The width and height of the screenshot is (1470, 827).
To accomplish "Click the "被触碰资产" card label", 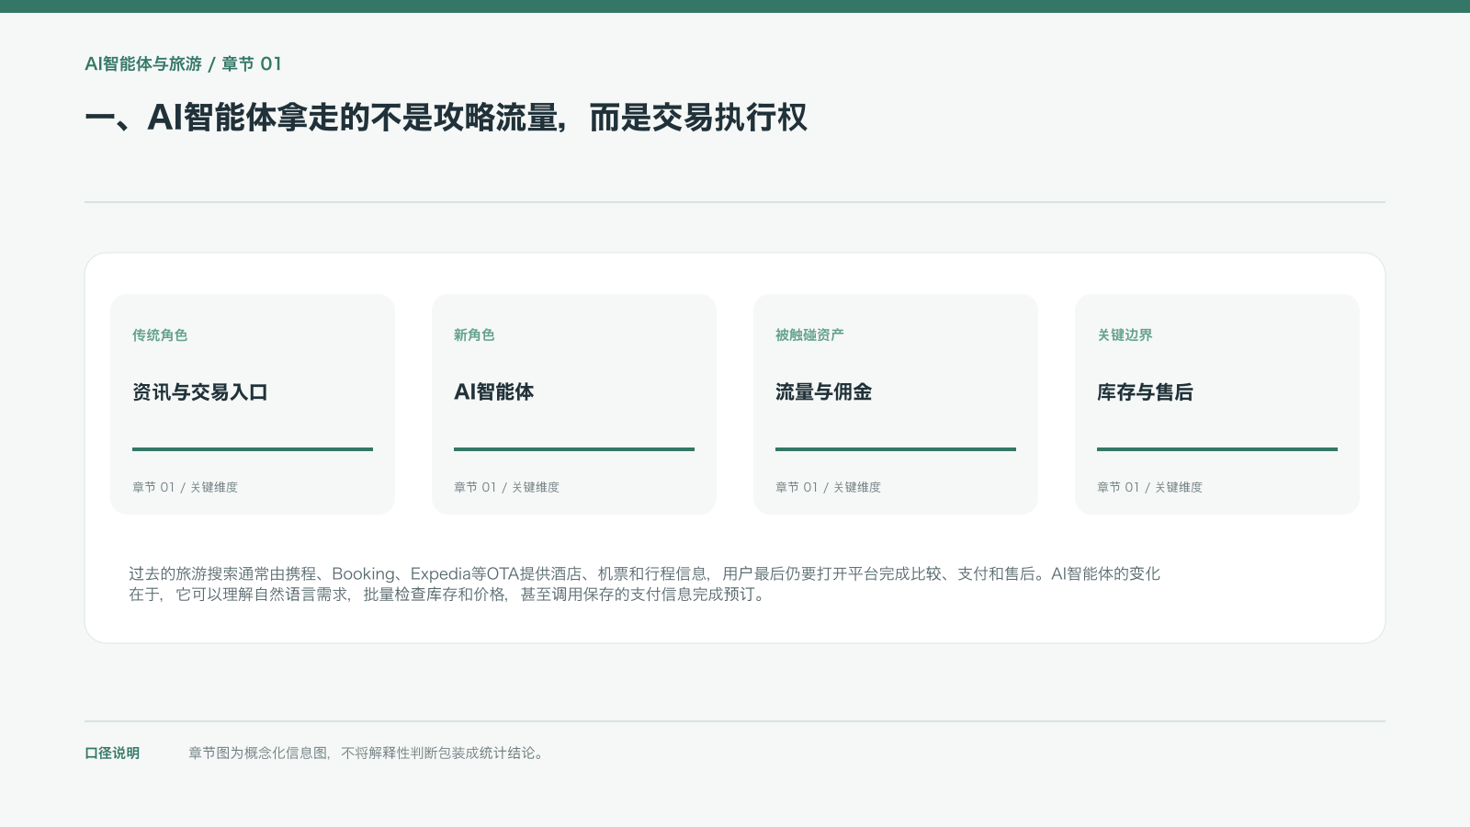I will tap(809, 335).
